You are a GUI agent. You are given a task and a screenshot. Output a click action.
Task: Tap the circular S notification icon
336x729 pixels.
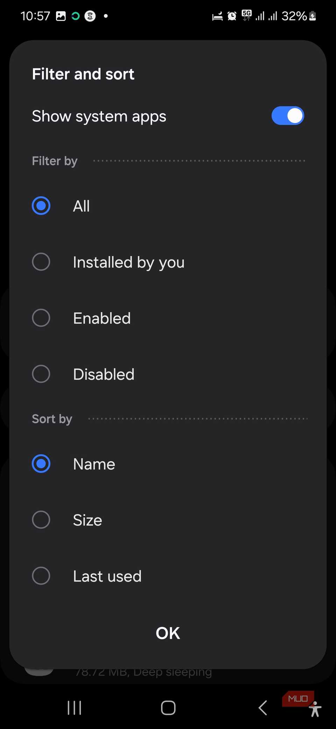pyautogui.click(x=90, y=15)
